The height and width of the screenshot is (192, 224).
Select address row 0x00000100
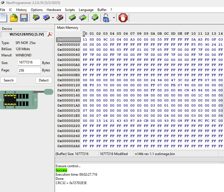(69, 80)
